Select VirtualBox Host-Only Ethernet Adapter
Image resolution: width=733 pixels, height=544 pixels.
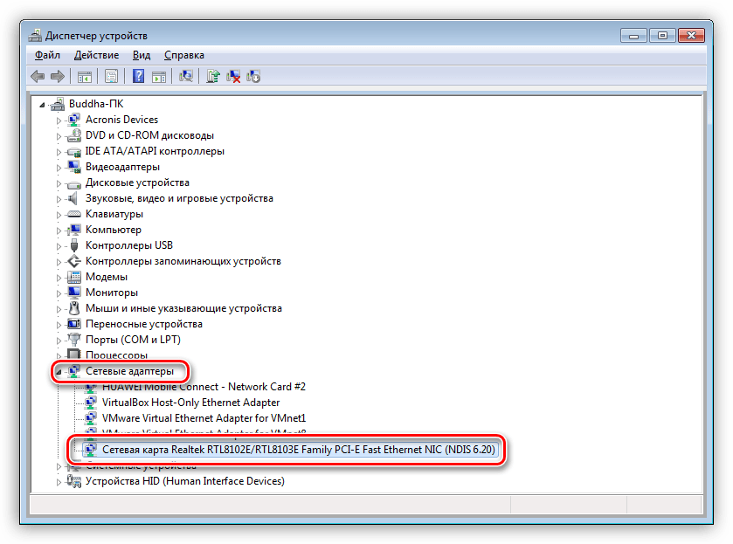(190, 403)
